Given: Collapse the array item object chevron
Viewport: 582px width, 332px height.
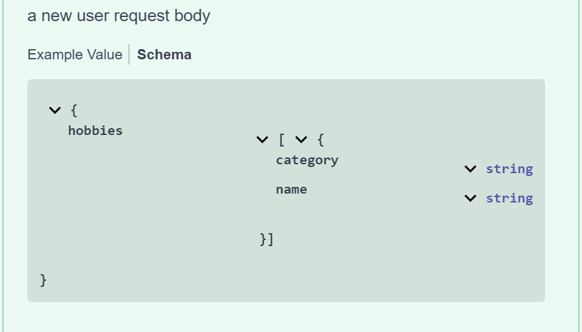Looking at the screenshot, I should [302, 140].
